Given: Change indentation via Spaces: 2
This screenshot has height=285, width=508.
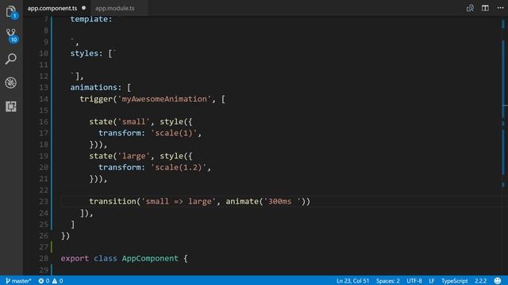Looking at the screenshot, I should pos(387,281).
